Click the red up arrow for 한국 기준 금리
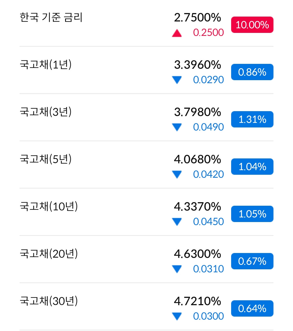 point(177,33)
